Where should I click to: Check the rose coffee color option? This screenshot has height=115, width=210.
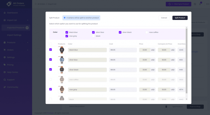coord(147,32)
